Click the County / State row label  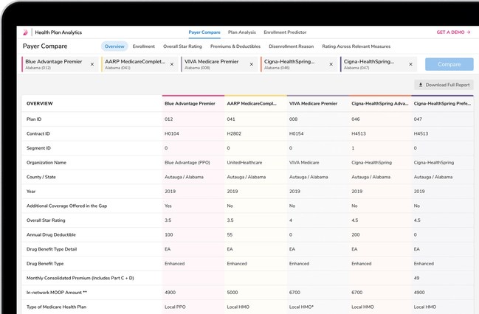click(x=41, y=177)
